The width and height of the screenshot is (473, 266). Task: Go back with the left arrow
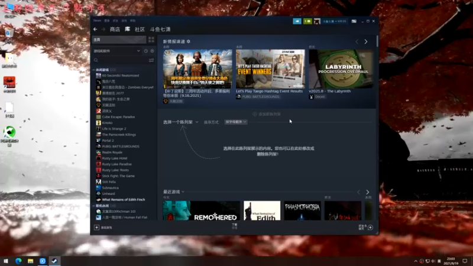tap(95, 29)
